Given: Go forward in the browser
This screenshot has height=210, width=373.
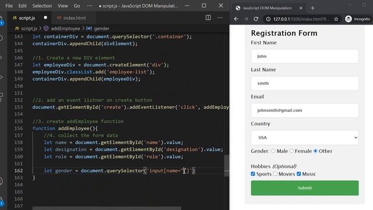Looking at the screenshot, I should click(x=246, y=19).
